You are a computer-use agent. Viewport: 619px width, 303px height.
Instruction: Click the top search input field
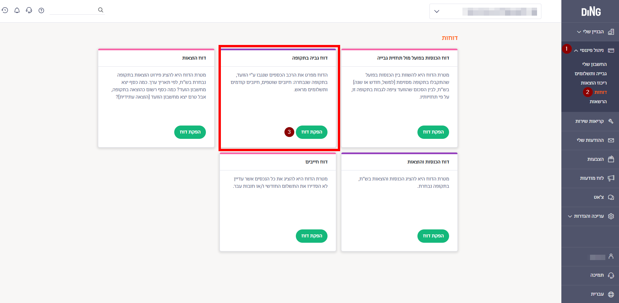tap(73, 10)
